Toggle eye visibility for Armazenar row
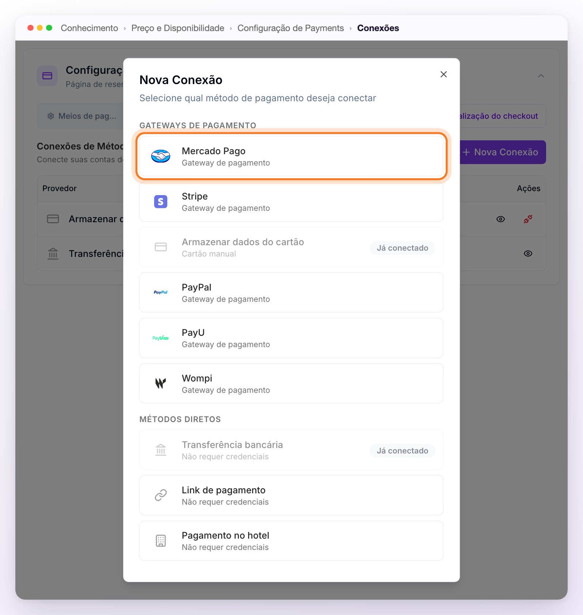 pyautogui.click(x=501, y=219)
